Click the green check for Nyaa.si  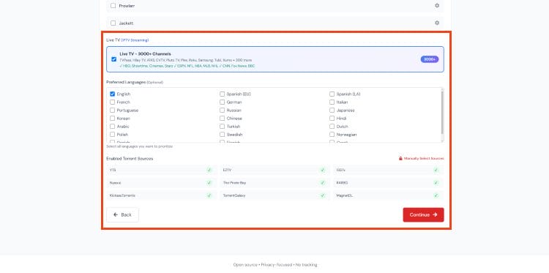click(209, 183)
